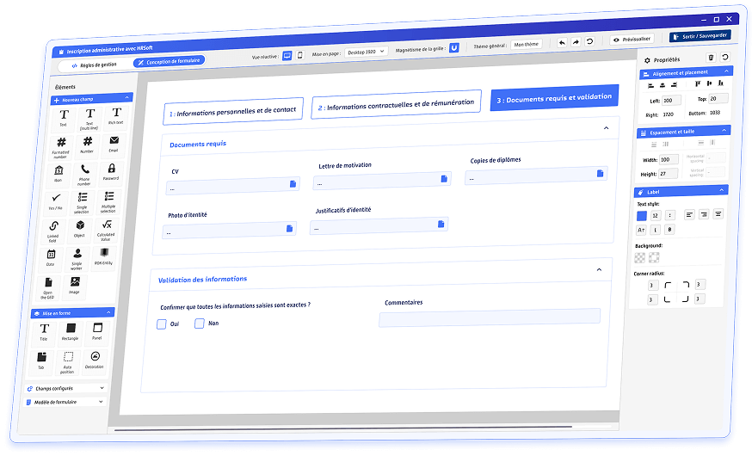Select the Tab layout element
752x456 pixels.
click(41, 360)
